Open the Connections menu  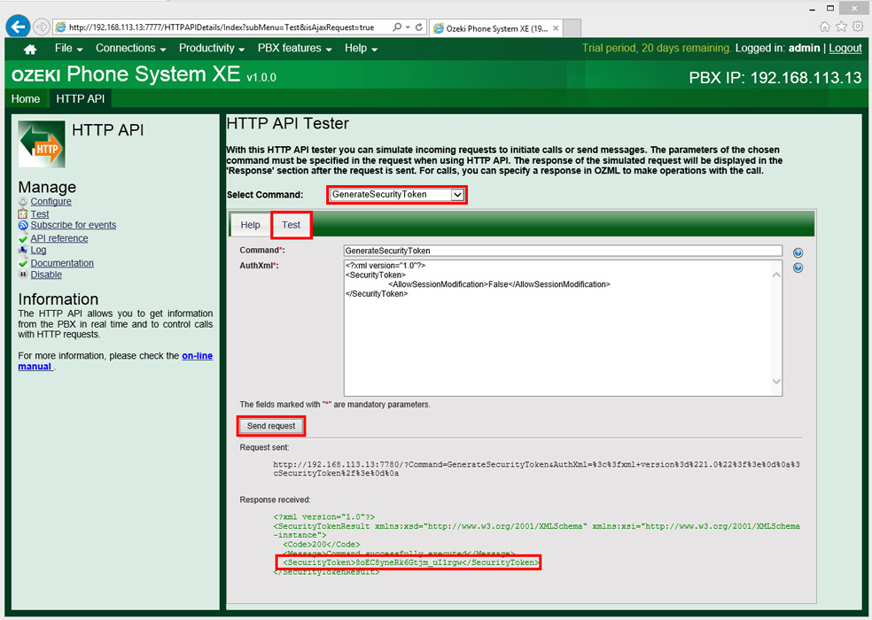pyautogui.click(x=130, y=49)
